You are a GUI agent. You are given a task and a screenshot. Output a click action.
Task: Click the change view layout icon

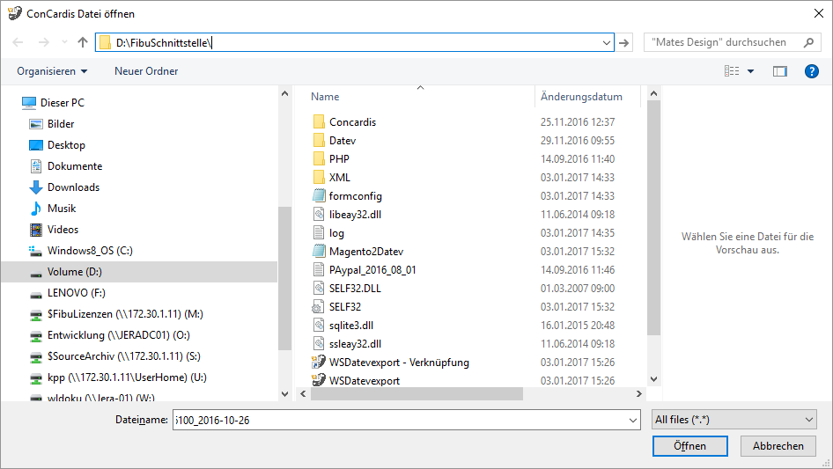coord(732,71)
